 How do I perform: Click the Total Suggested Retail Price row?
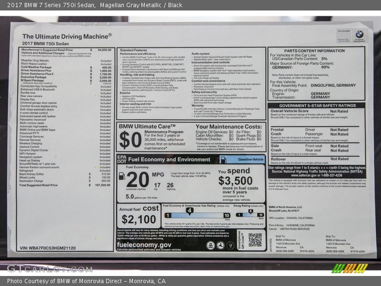point(66,185)
